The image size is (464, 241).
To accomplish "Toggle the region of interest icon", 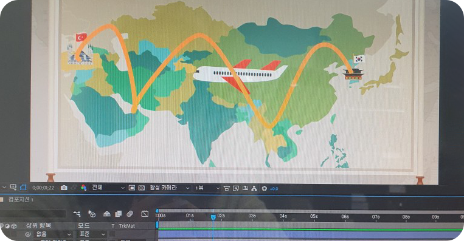I will (x=132, y=188).
